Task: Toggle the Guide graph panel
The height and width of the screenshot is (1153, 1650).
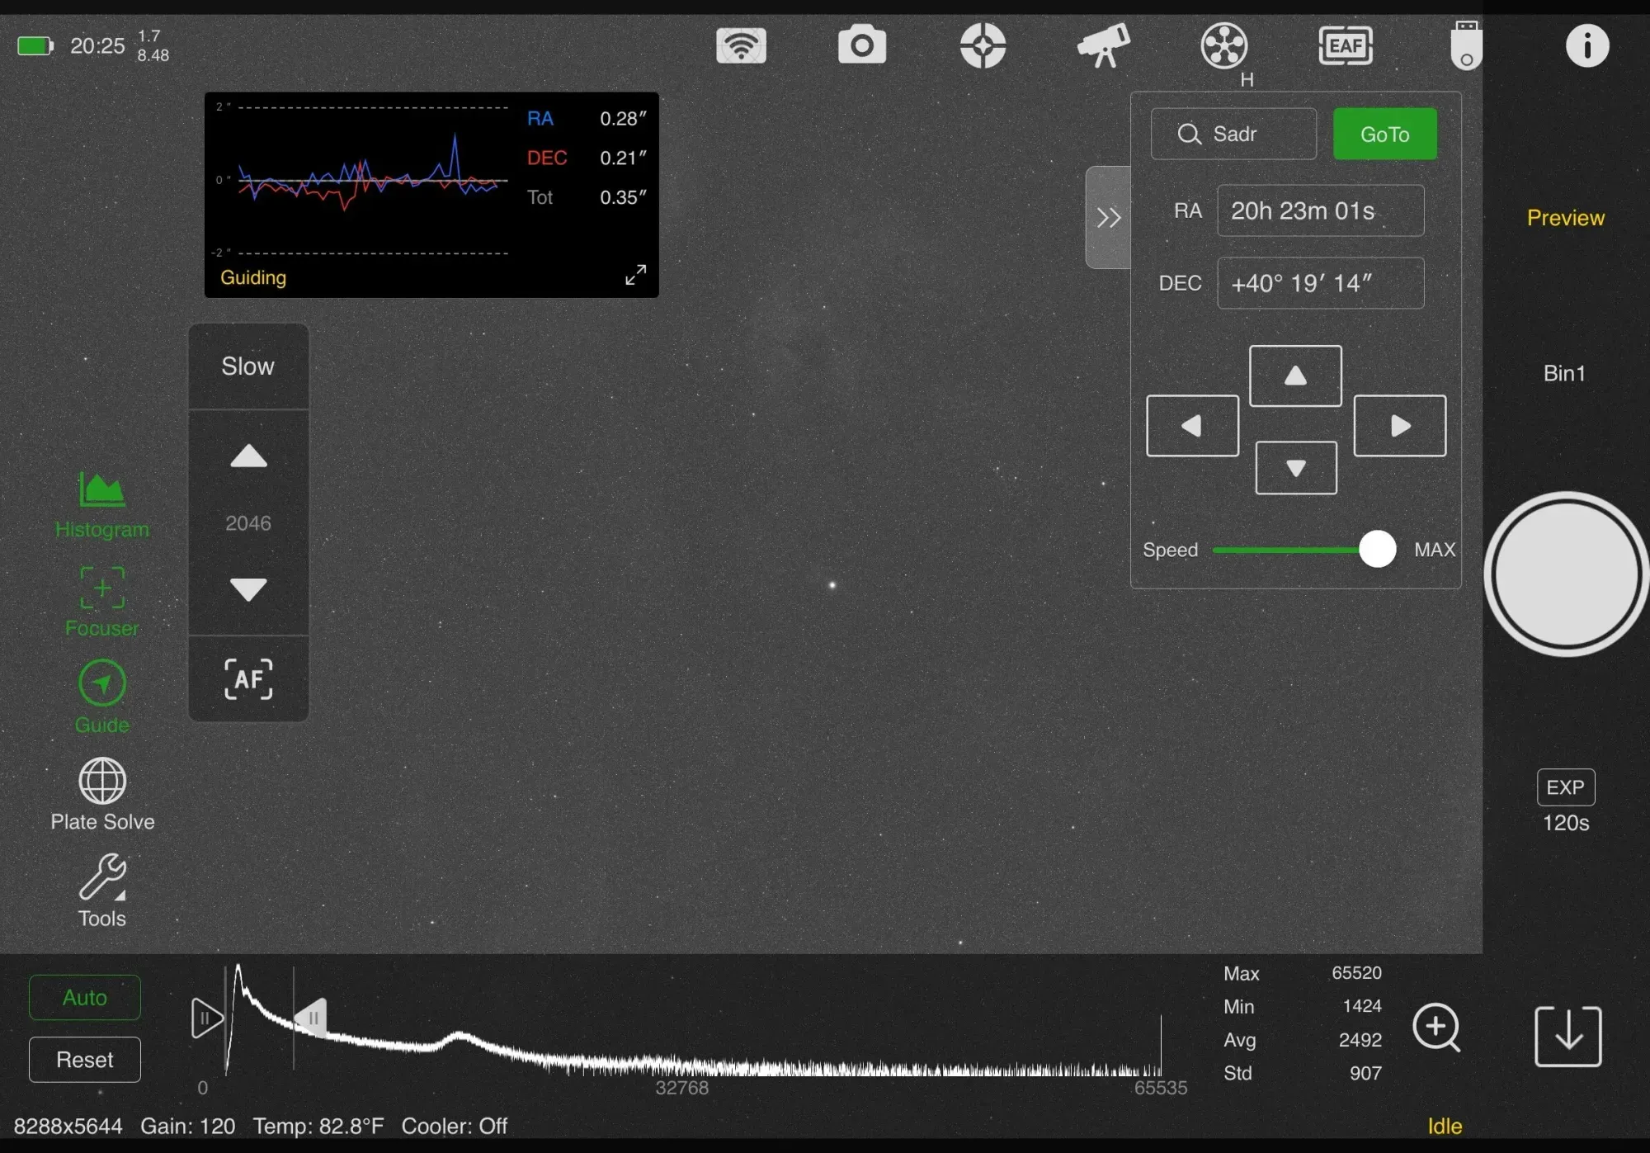Action: click(x=101, y=696)
